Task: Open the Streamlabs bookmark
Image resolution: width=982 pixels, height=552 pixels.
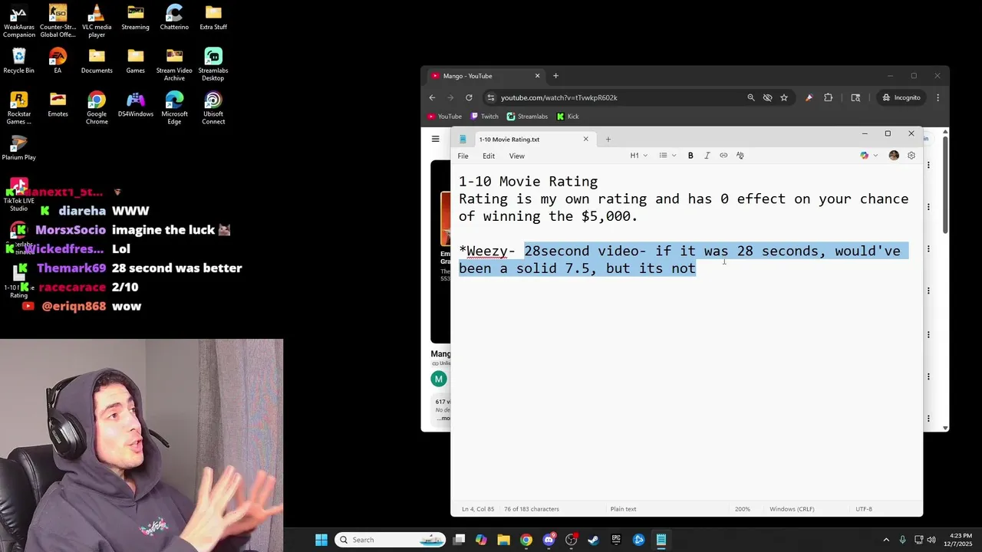Action: tap(527, 117)
